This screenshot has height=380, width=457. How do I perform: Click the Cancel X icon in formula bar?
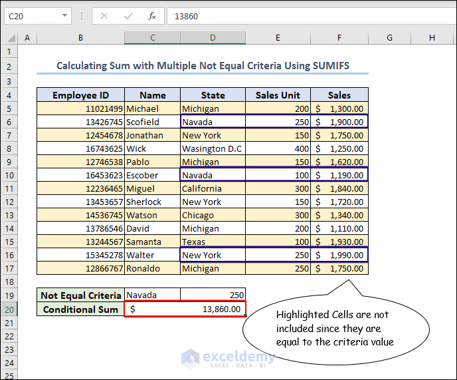coord(104,16)
